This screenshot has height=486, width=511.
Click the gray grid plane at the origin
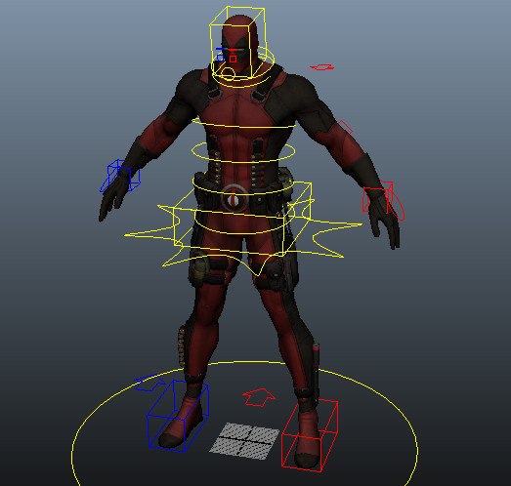(x=244, y=441)
